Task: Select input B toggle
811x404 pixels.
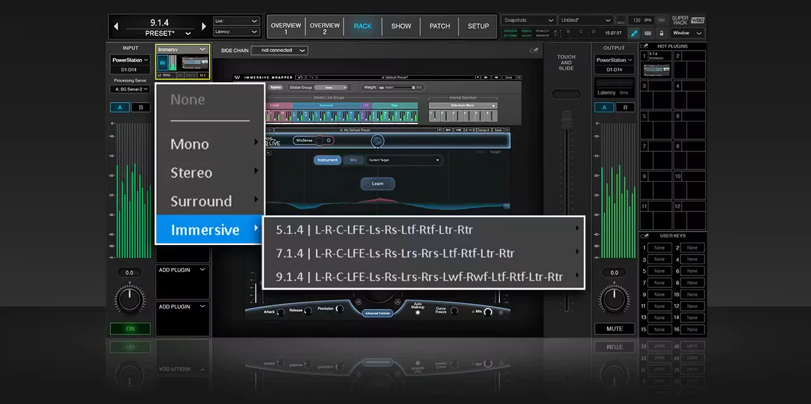Action: [141, 108]
